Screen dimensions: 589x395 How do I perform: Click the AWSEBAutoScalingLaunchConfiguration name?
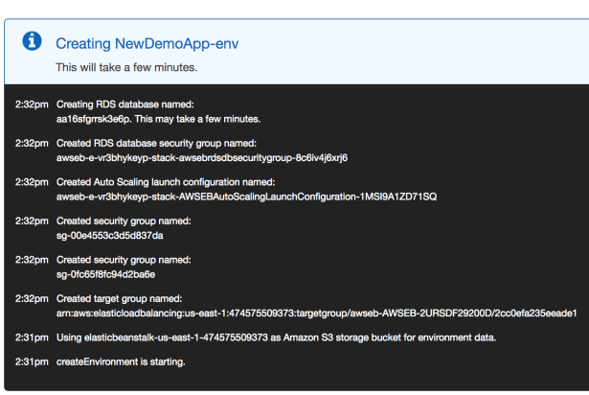(x=246, y=197)
